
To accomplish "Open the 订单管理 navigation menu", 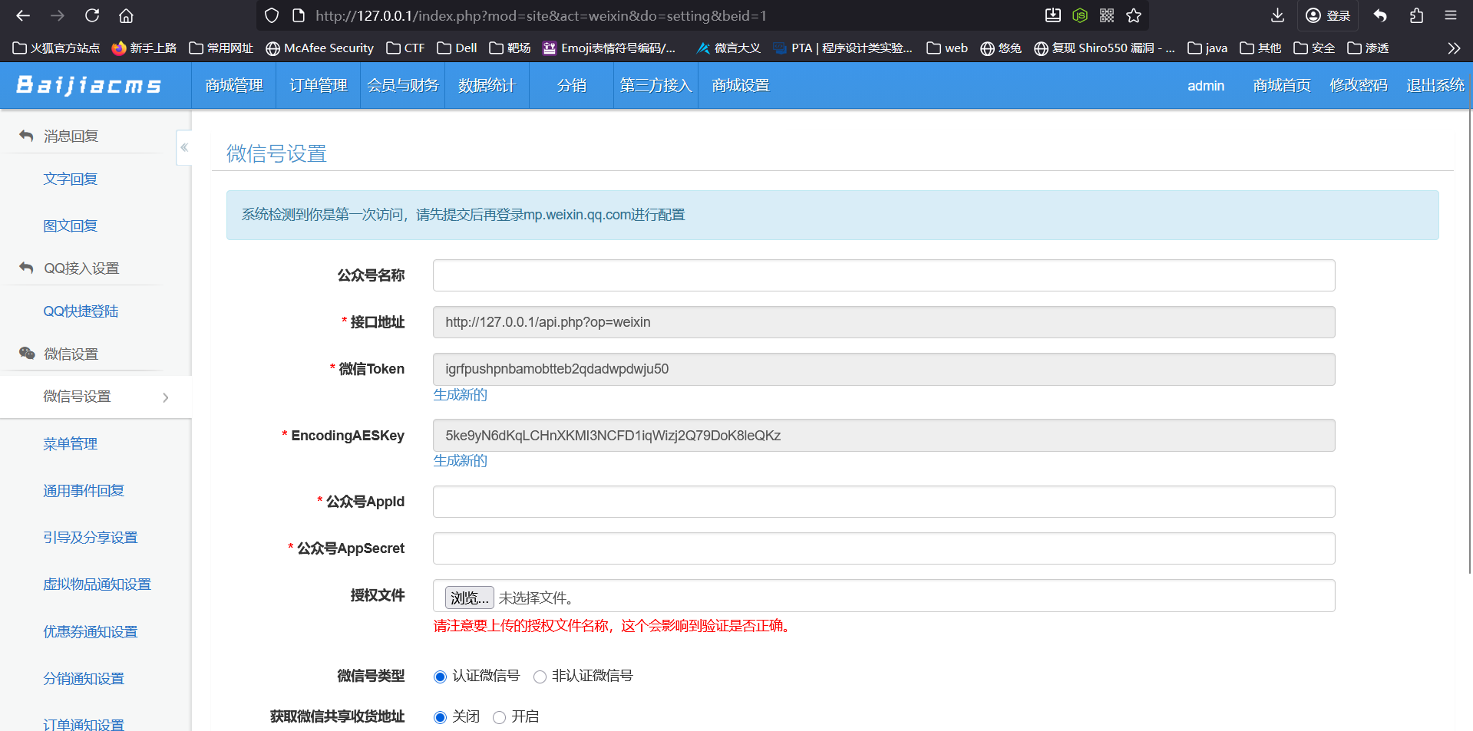I will click(318, 86).
